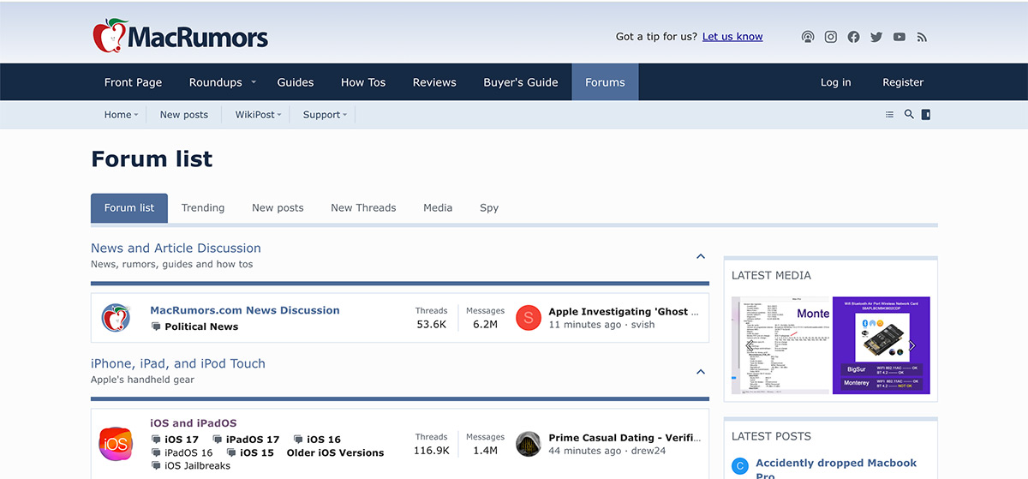This screenshot has height=479, width=1028.
Task: Open How Tos in the navigation
Action: coord(363,82)
